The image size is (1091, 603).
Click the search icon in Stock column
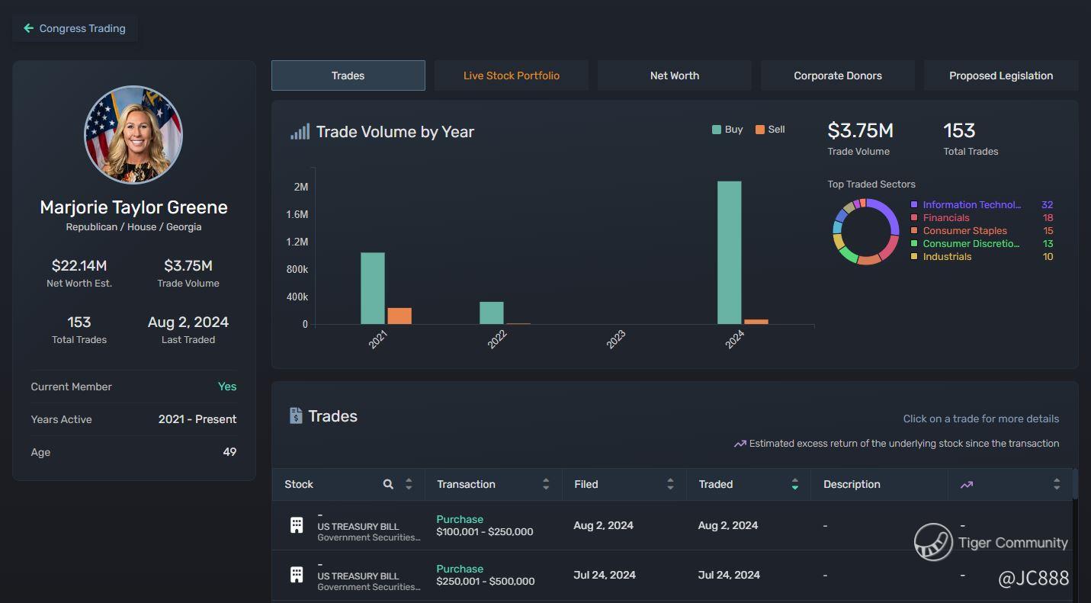point(388,484)
